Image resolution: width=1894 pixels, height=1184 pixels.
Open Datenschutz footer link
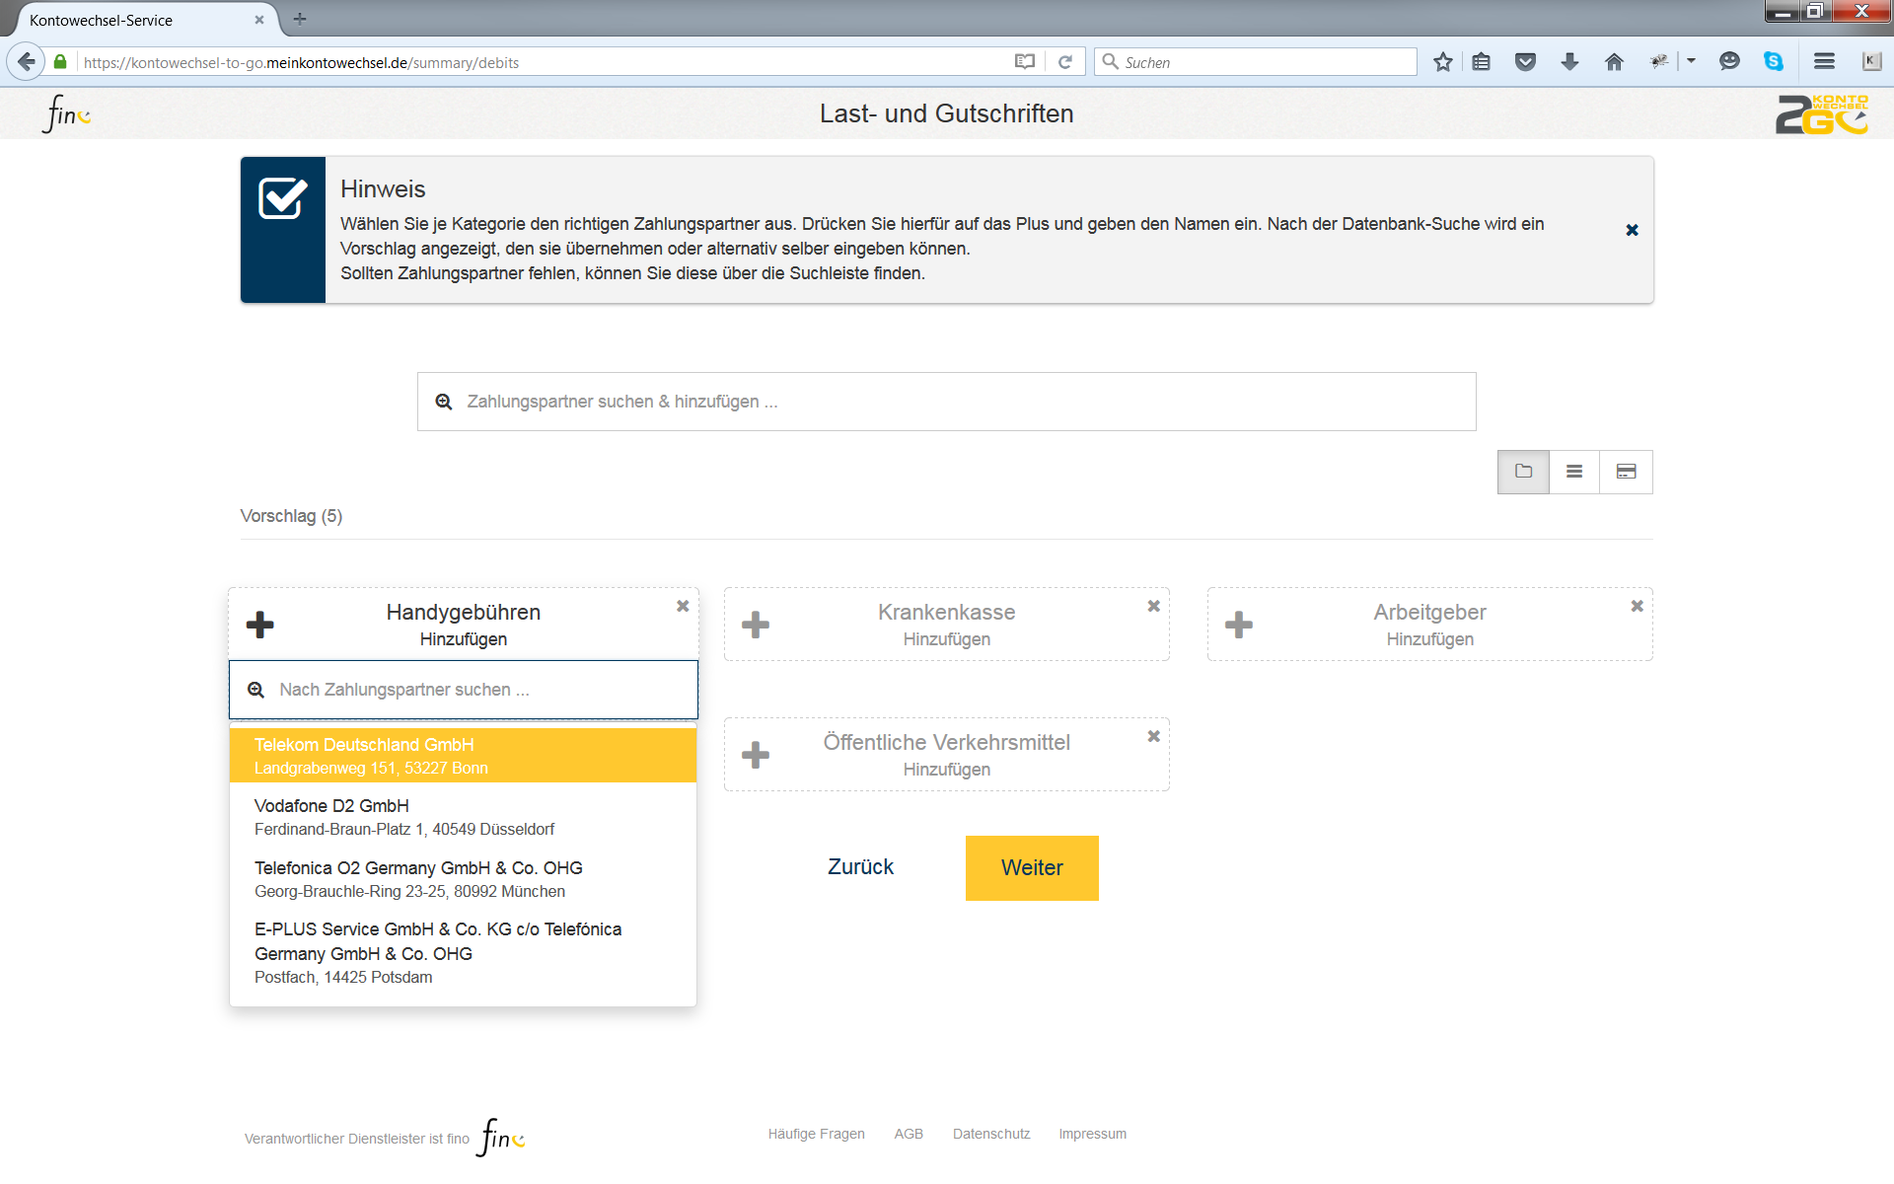pos(991,1134)
